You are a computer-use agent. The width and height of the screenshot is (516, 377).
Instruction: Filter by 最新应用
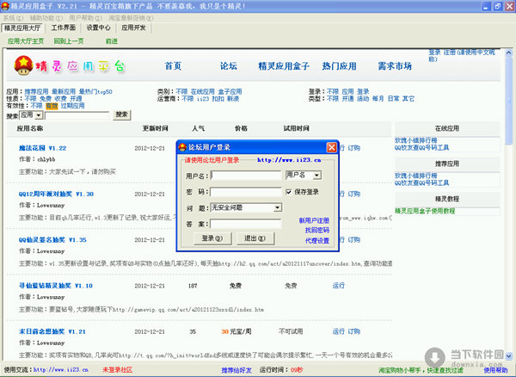(x=64, y=91)
